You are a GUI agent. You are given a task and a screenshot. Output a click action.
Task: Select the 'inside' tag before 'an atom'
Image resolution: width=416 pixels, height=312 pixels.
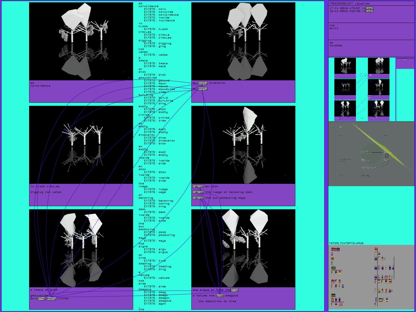[x=198, y=186]
